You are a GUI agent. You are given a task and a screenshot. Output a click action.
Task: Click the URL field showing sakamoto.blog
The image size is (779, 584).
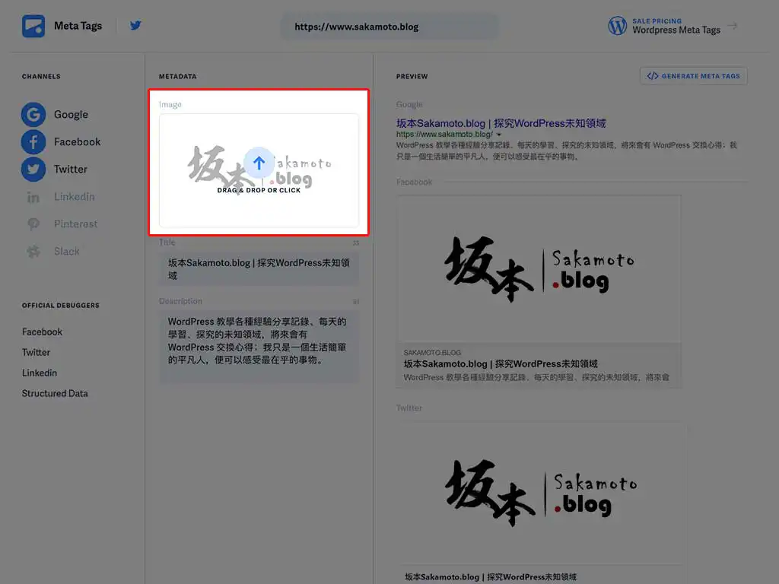pyautogui.click(x=389, y=27)
